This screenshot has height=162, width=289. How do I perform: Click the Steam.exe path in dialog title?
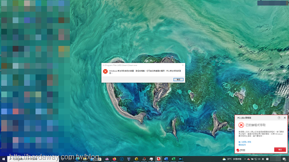pos(120,65)
